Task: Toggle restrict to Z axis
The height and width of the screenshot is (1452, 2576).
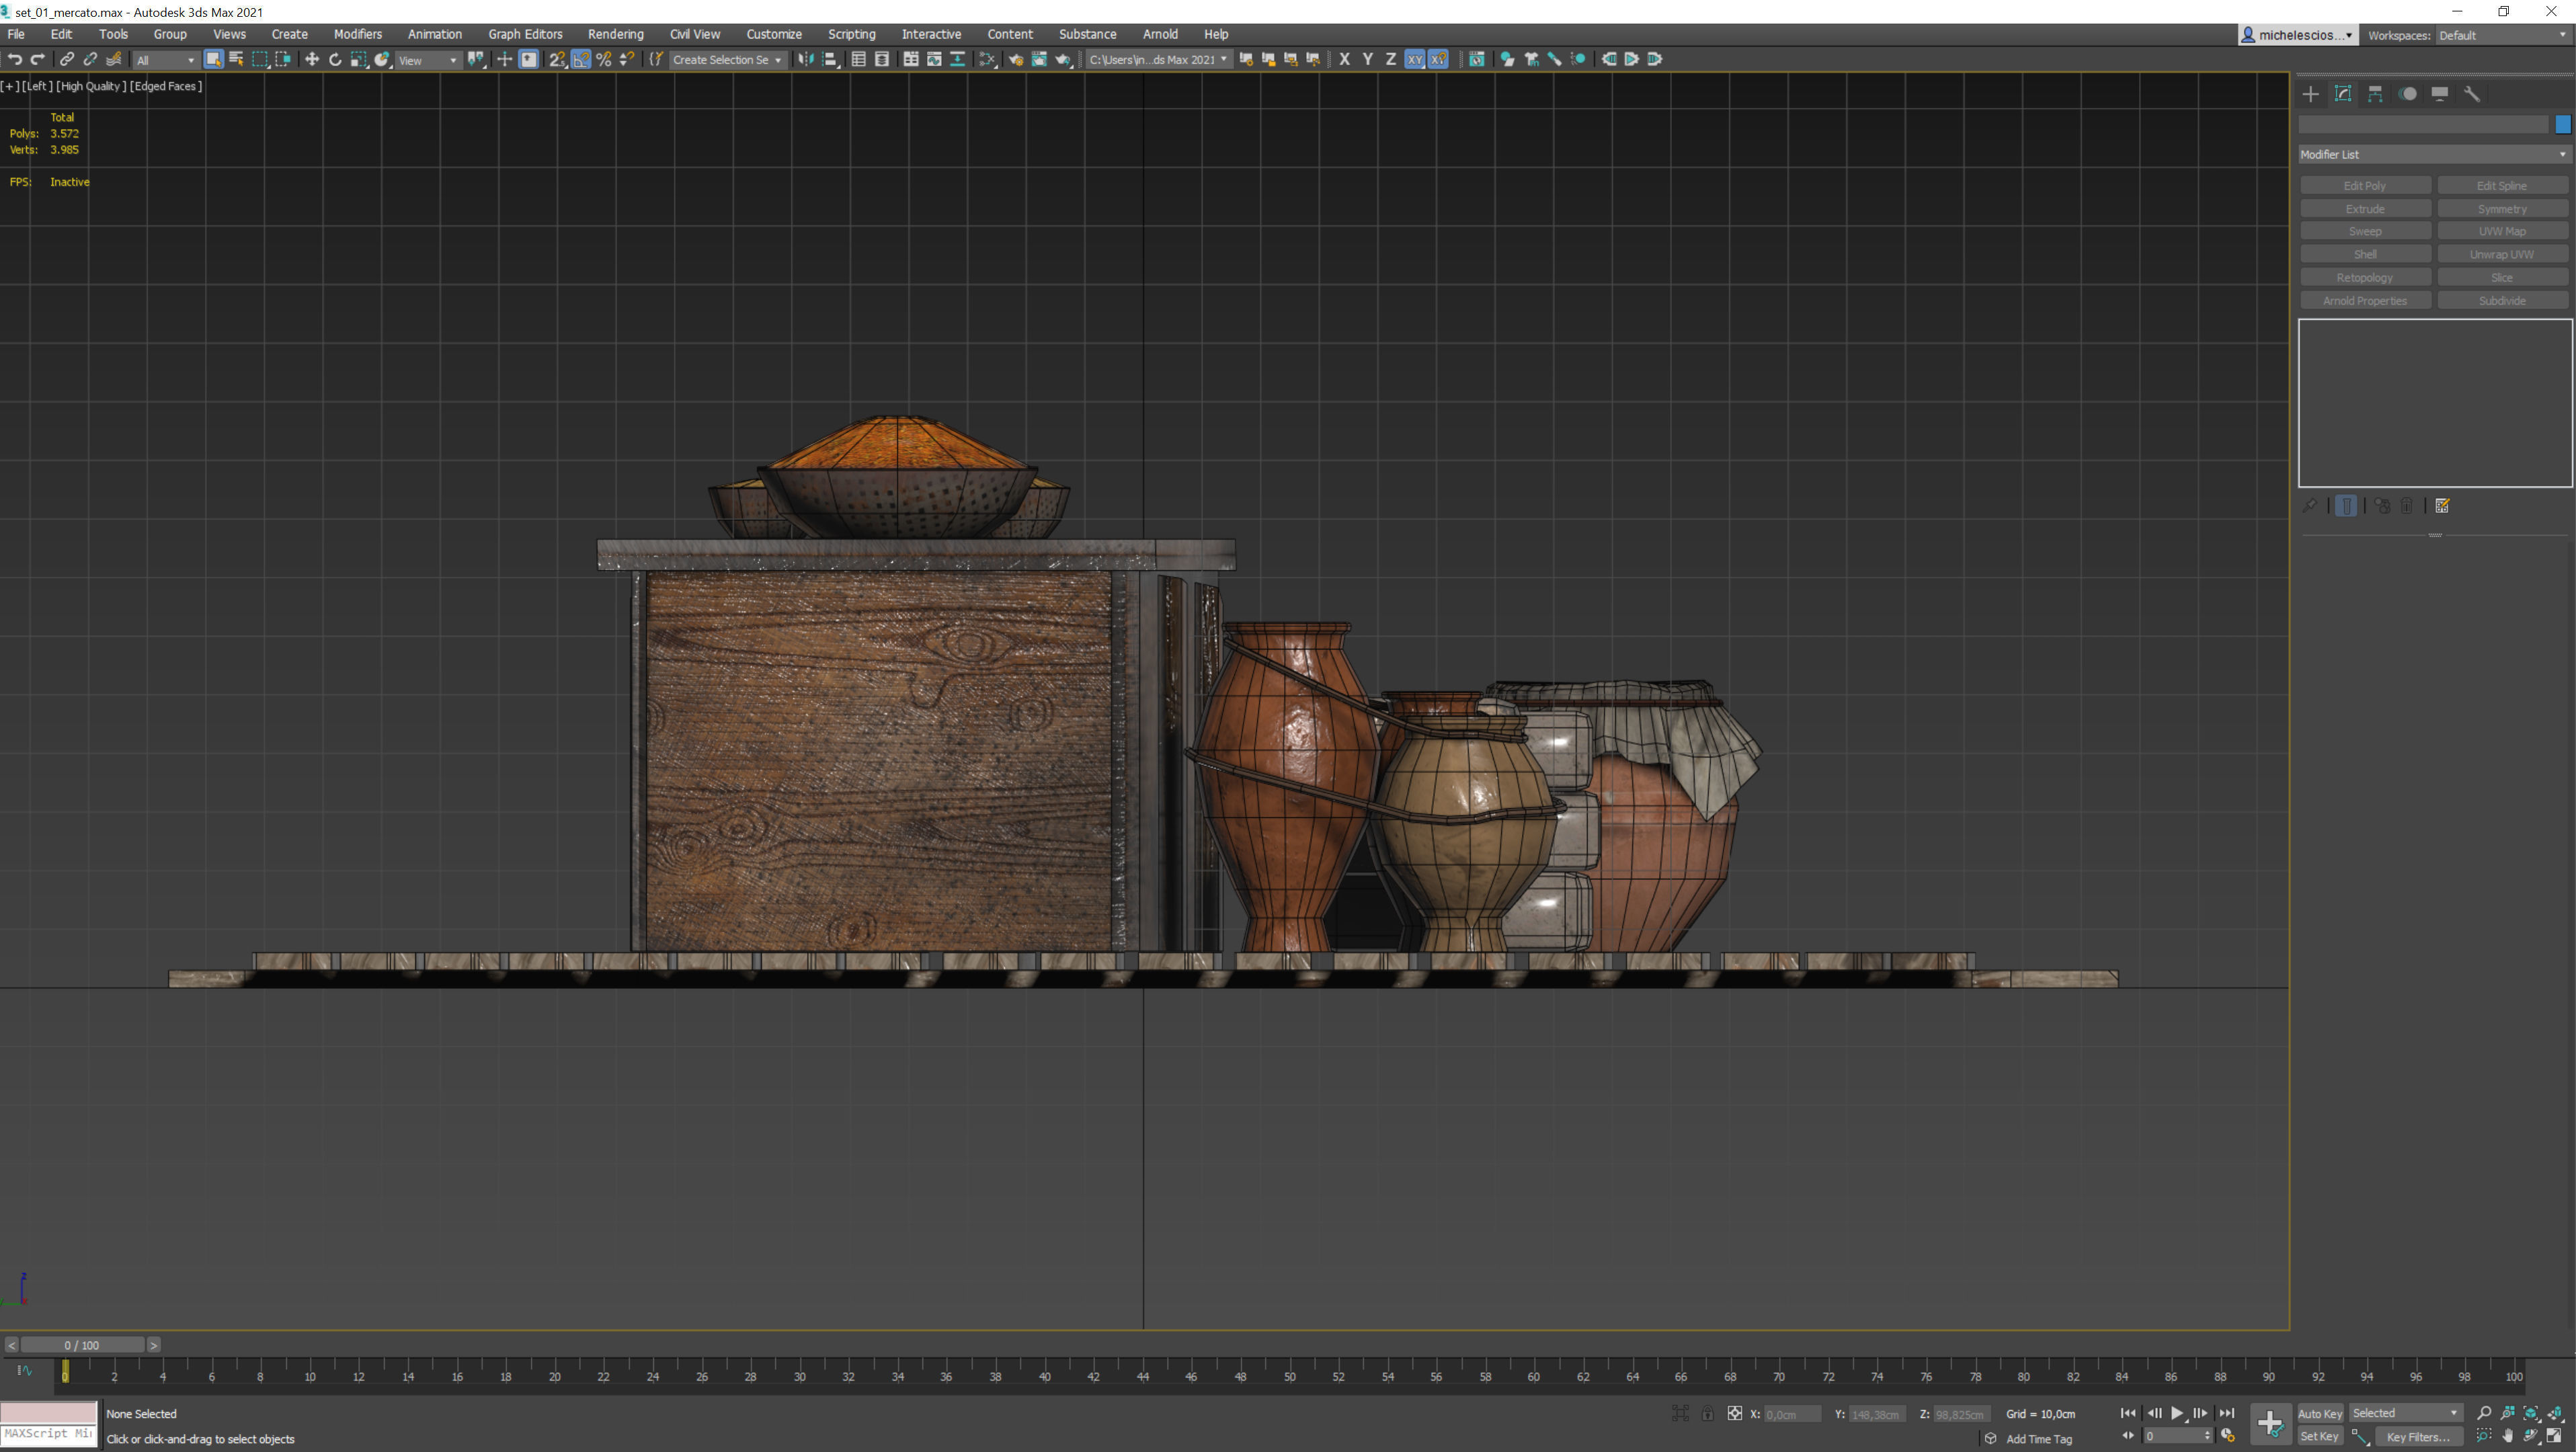Action: [1391, 59]
